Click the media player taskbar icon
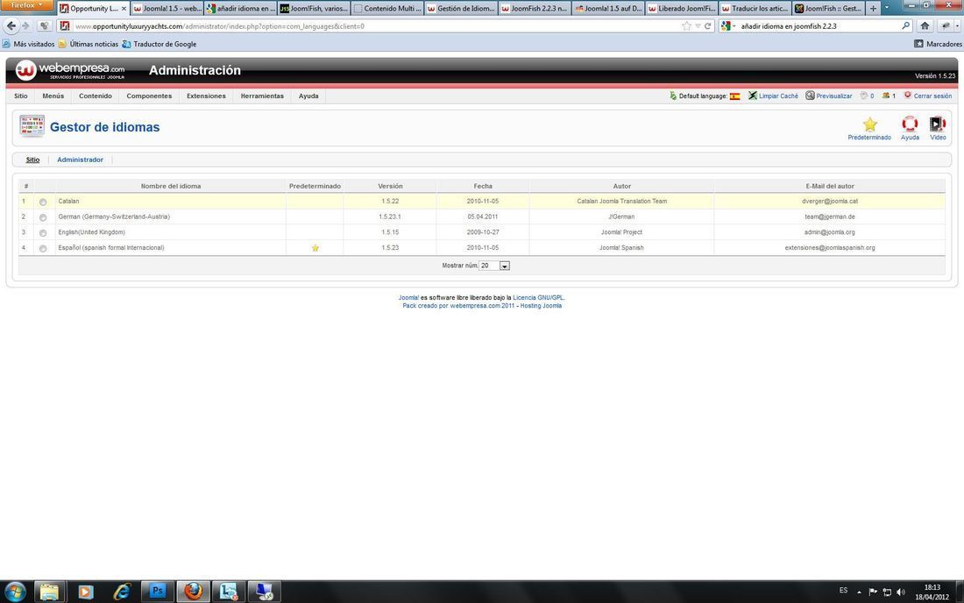 (86, 592)
